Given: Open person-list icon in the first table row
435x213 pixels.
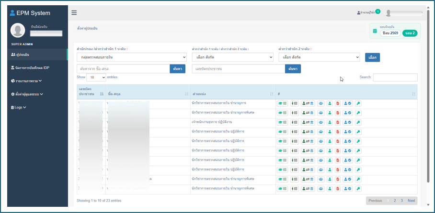Looking at the screenshot, I should pyautogui.click(x=294, y=104).
